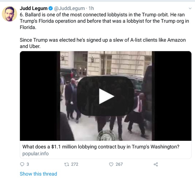The width and height of the screenshot is (195, 179).
Task: Expand the tweet options chevron
Action: click(190, 8)
